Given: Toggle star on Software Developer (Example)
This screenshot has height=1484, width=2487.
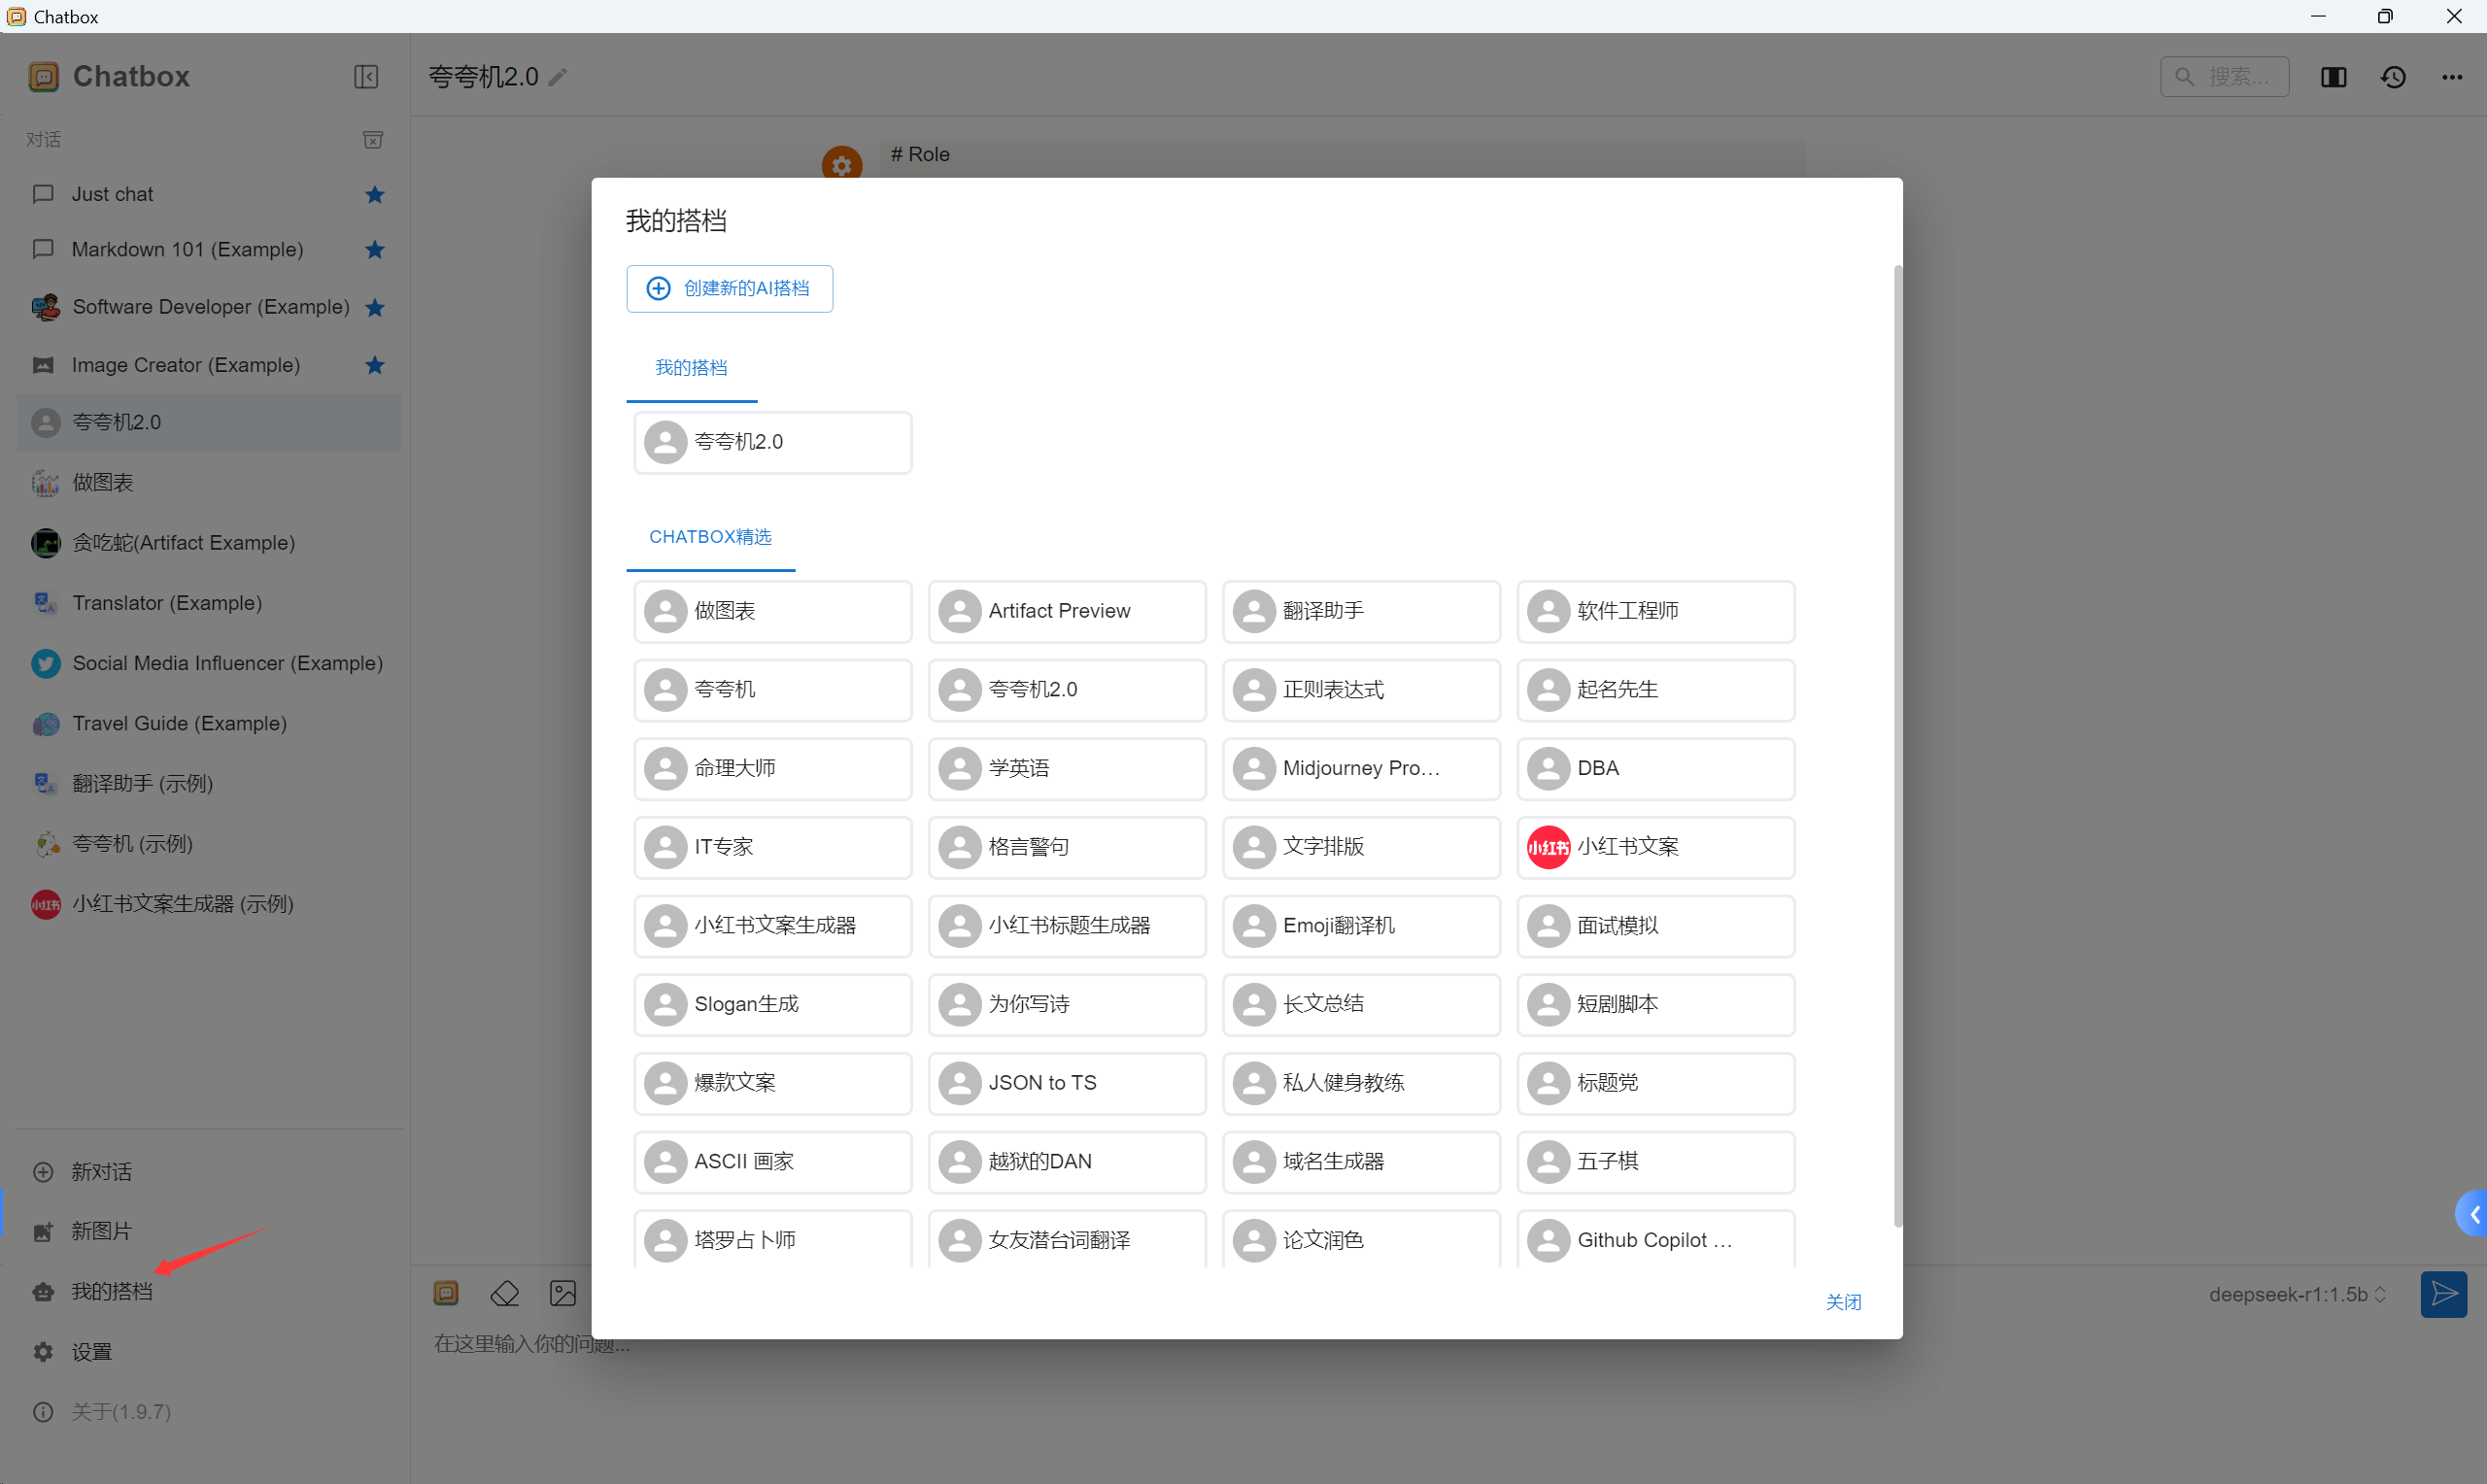Looking at the screenshot, I should pyautogui.click(x=375, y=307).
